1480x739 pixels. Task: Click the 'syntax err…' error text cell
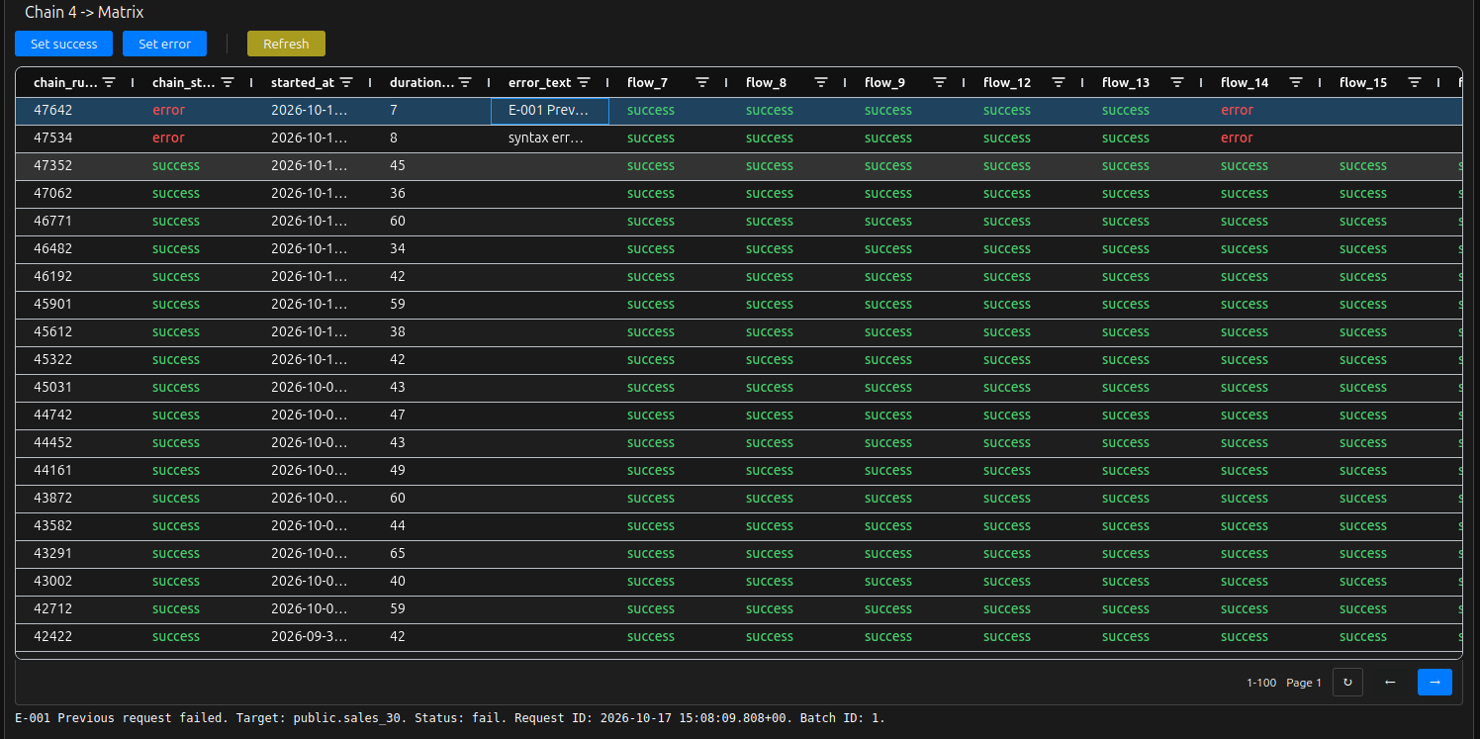[550, 138]
